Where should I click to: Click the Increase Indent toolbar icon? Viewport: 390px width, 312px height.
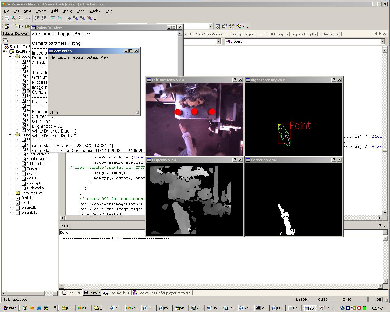[x=44, y=19]
